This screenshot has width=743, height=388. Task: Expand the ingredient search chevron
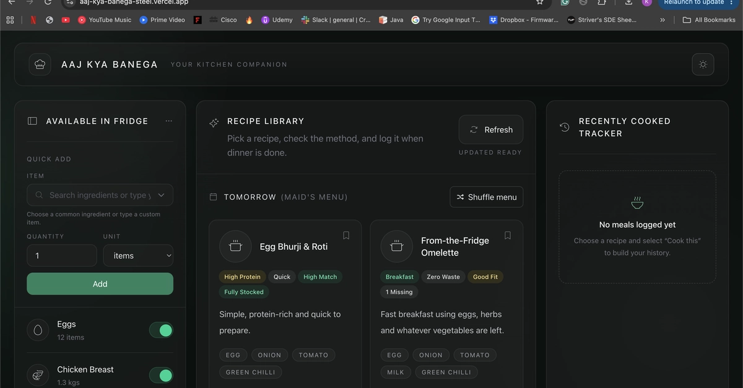coord(161,195)
